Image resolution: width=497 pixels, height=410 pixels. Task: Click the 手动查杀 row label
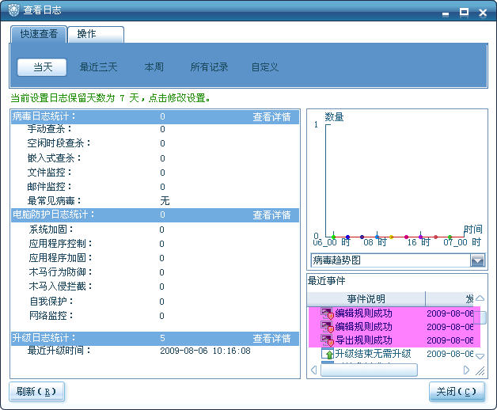point(49,129)
